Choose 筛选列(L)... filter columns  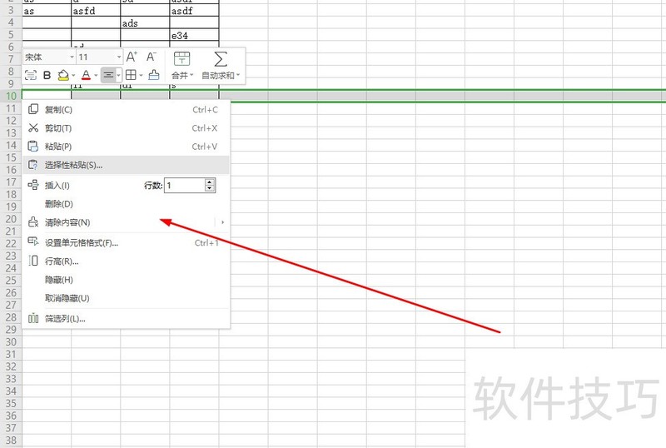coord(126,318)
